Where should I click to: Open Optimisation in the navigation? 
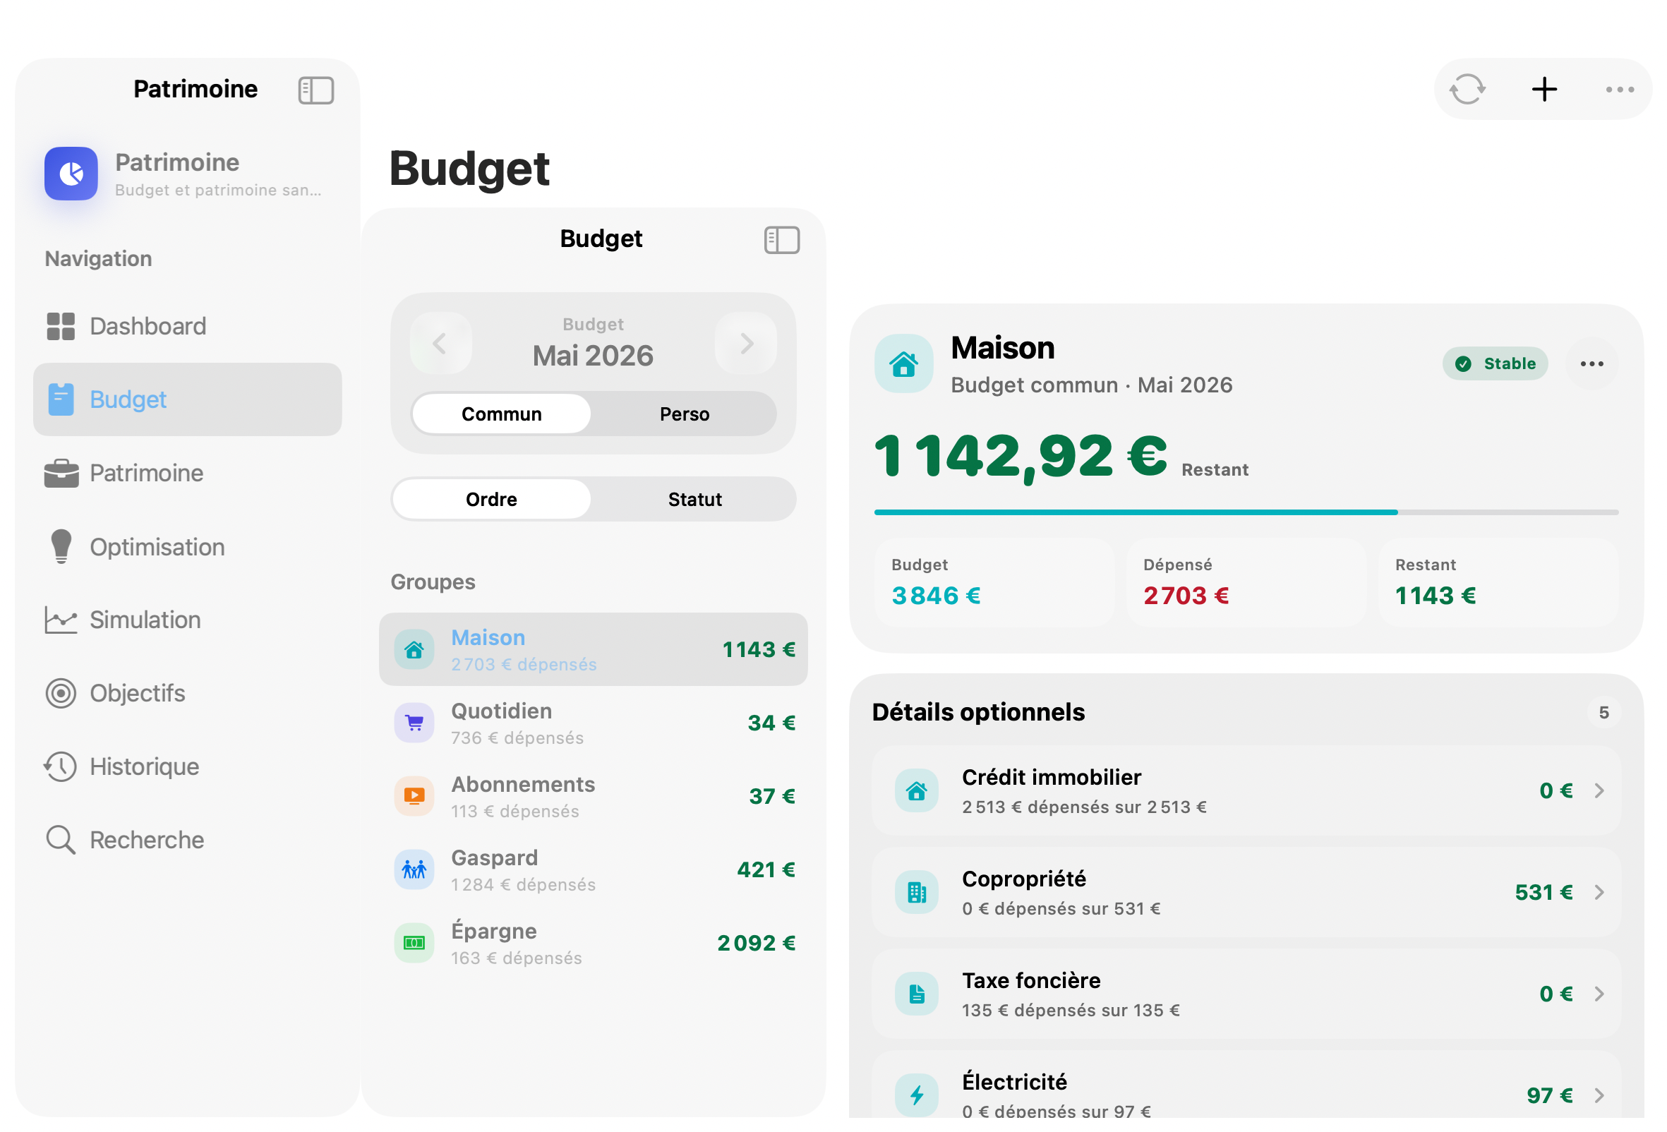[x=187, y=548]
